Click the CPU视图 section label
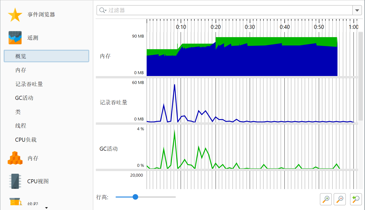This screenshot has height=210, width=365. click(x=38, y=181)
